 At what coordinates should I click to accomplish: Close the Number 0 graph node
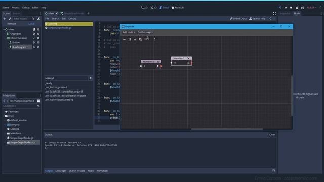158,62
